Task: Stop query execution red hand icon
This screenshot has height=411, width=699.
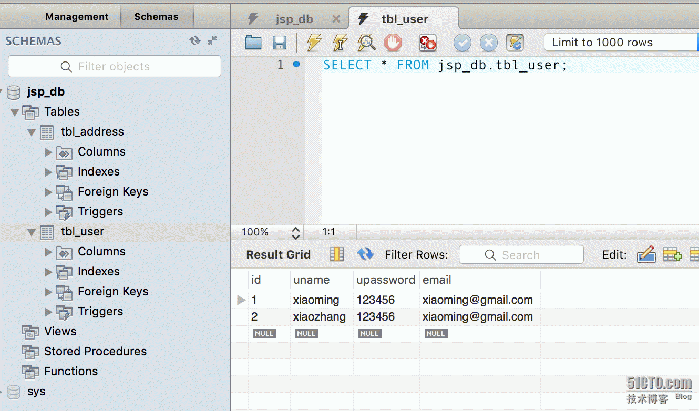Action: pos(393,42)
